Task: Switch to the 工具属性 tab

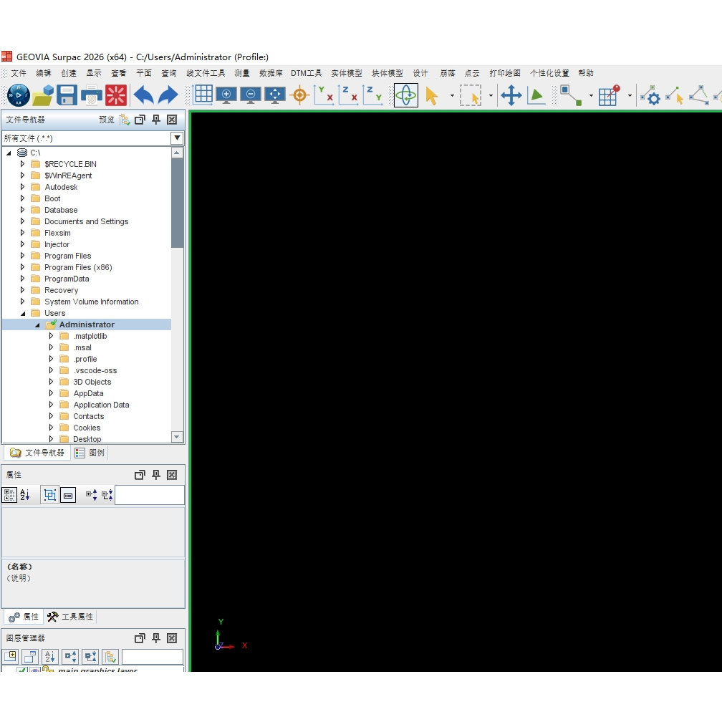Action: 70,617
